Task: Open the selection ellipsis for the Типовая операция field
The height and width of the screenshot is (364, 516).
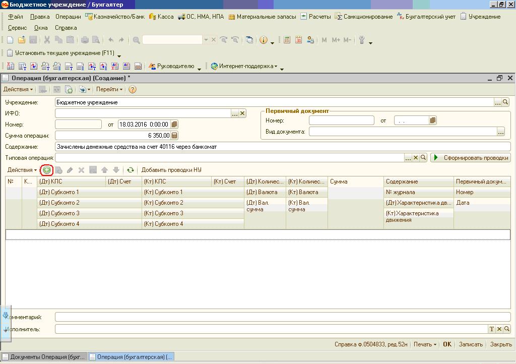Action: click(408, 158)
